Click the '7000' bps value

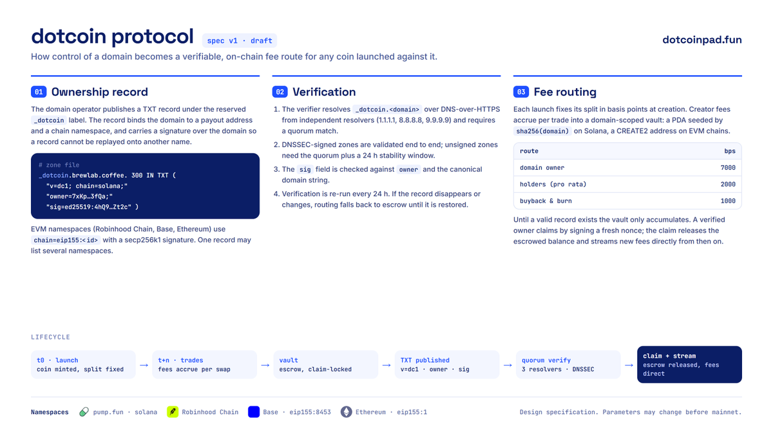728,168
